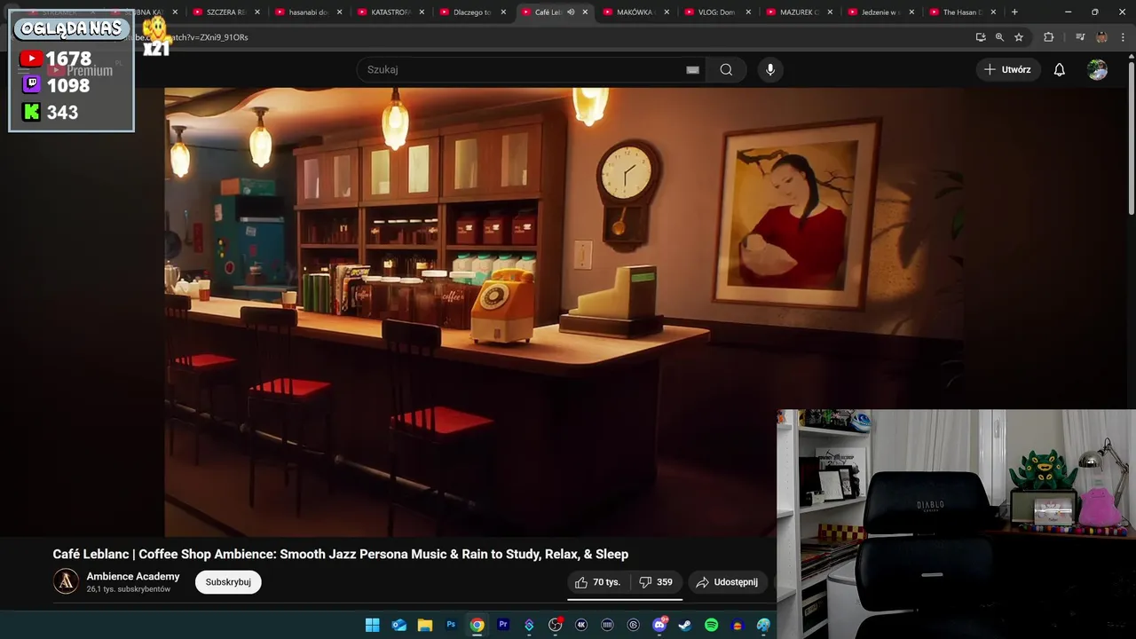Close the Café Leblanc tab
This screenshot has width=1136, height=639.
click(x=585, y=12)
